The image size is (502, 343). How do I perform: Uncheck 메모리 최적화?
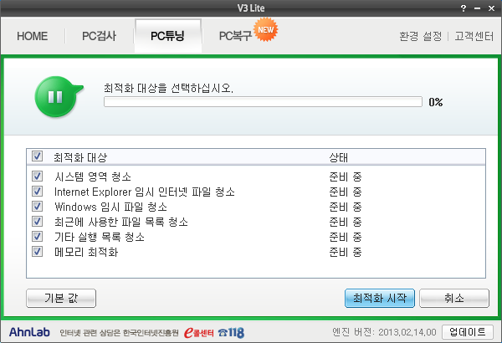coord(37,252)
